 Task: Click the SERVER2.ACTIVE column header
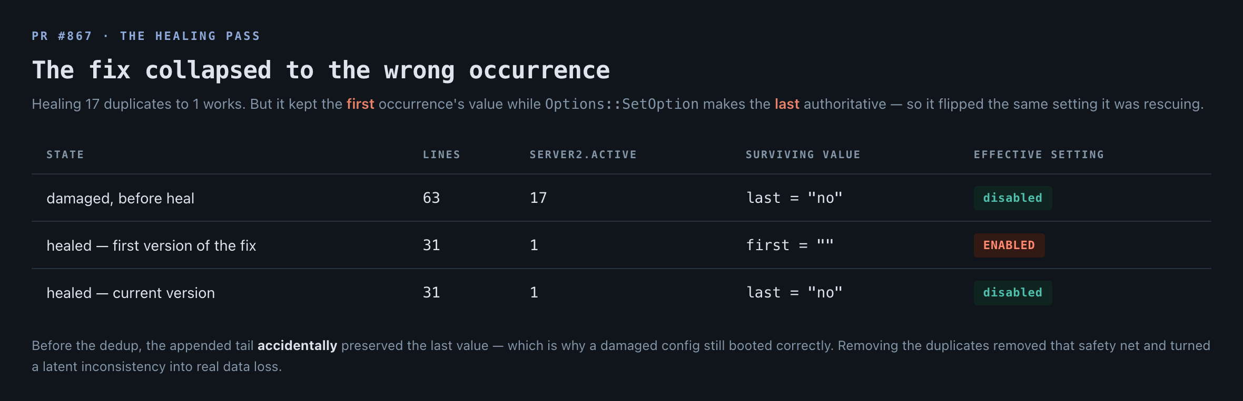583,155
